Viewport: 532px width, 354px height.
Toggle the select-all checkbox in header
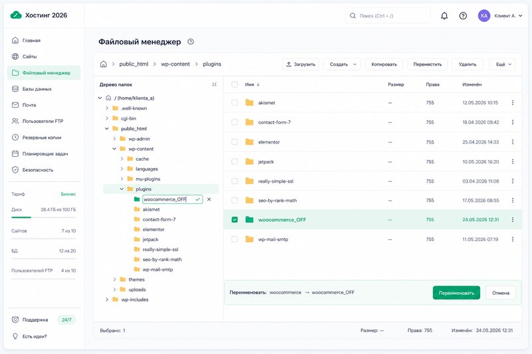point(235,84)
